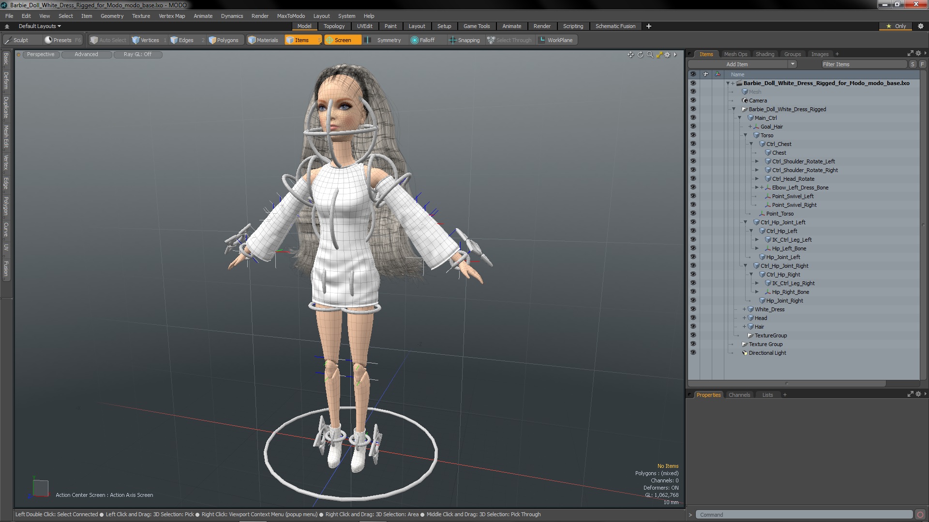Click the viewport zoom magnifier icon
The image size is (929, 522).
point(650,55)
